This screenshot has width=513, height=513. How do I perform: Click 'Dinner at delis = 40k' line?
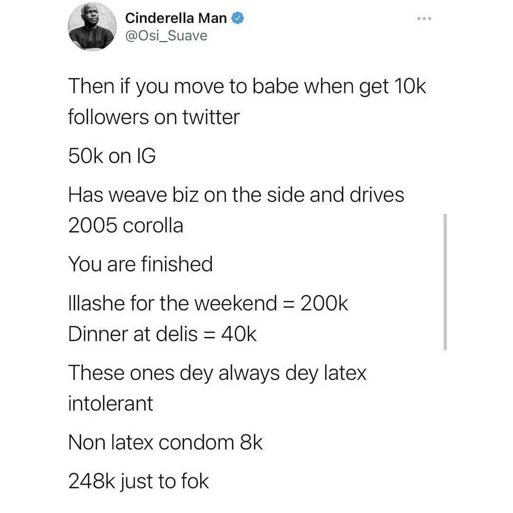[x=162, y=334]
